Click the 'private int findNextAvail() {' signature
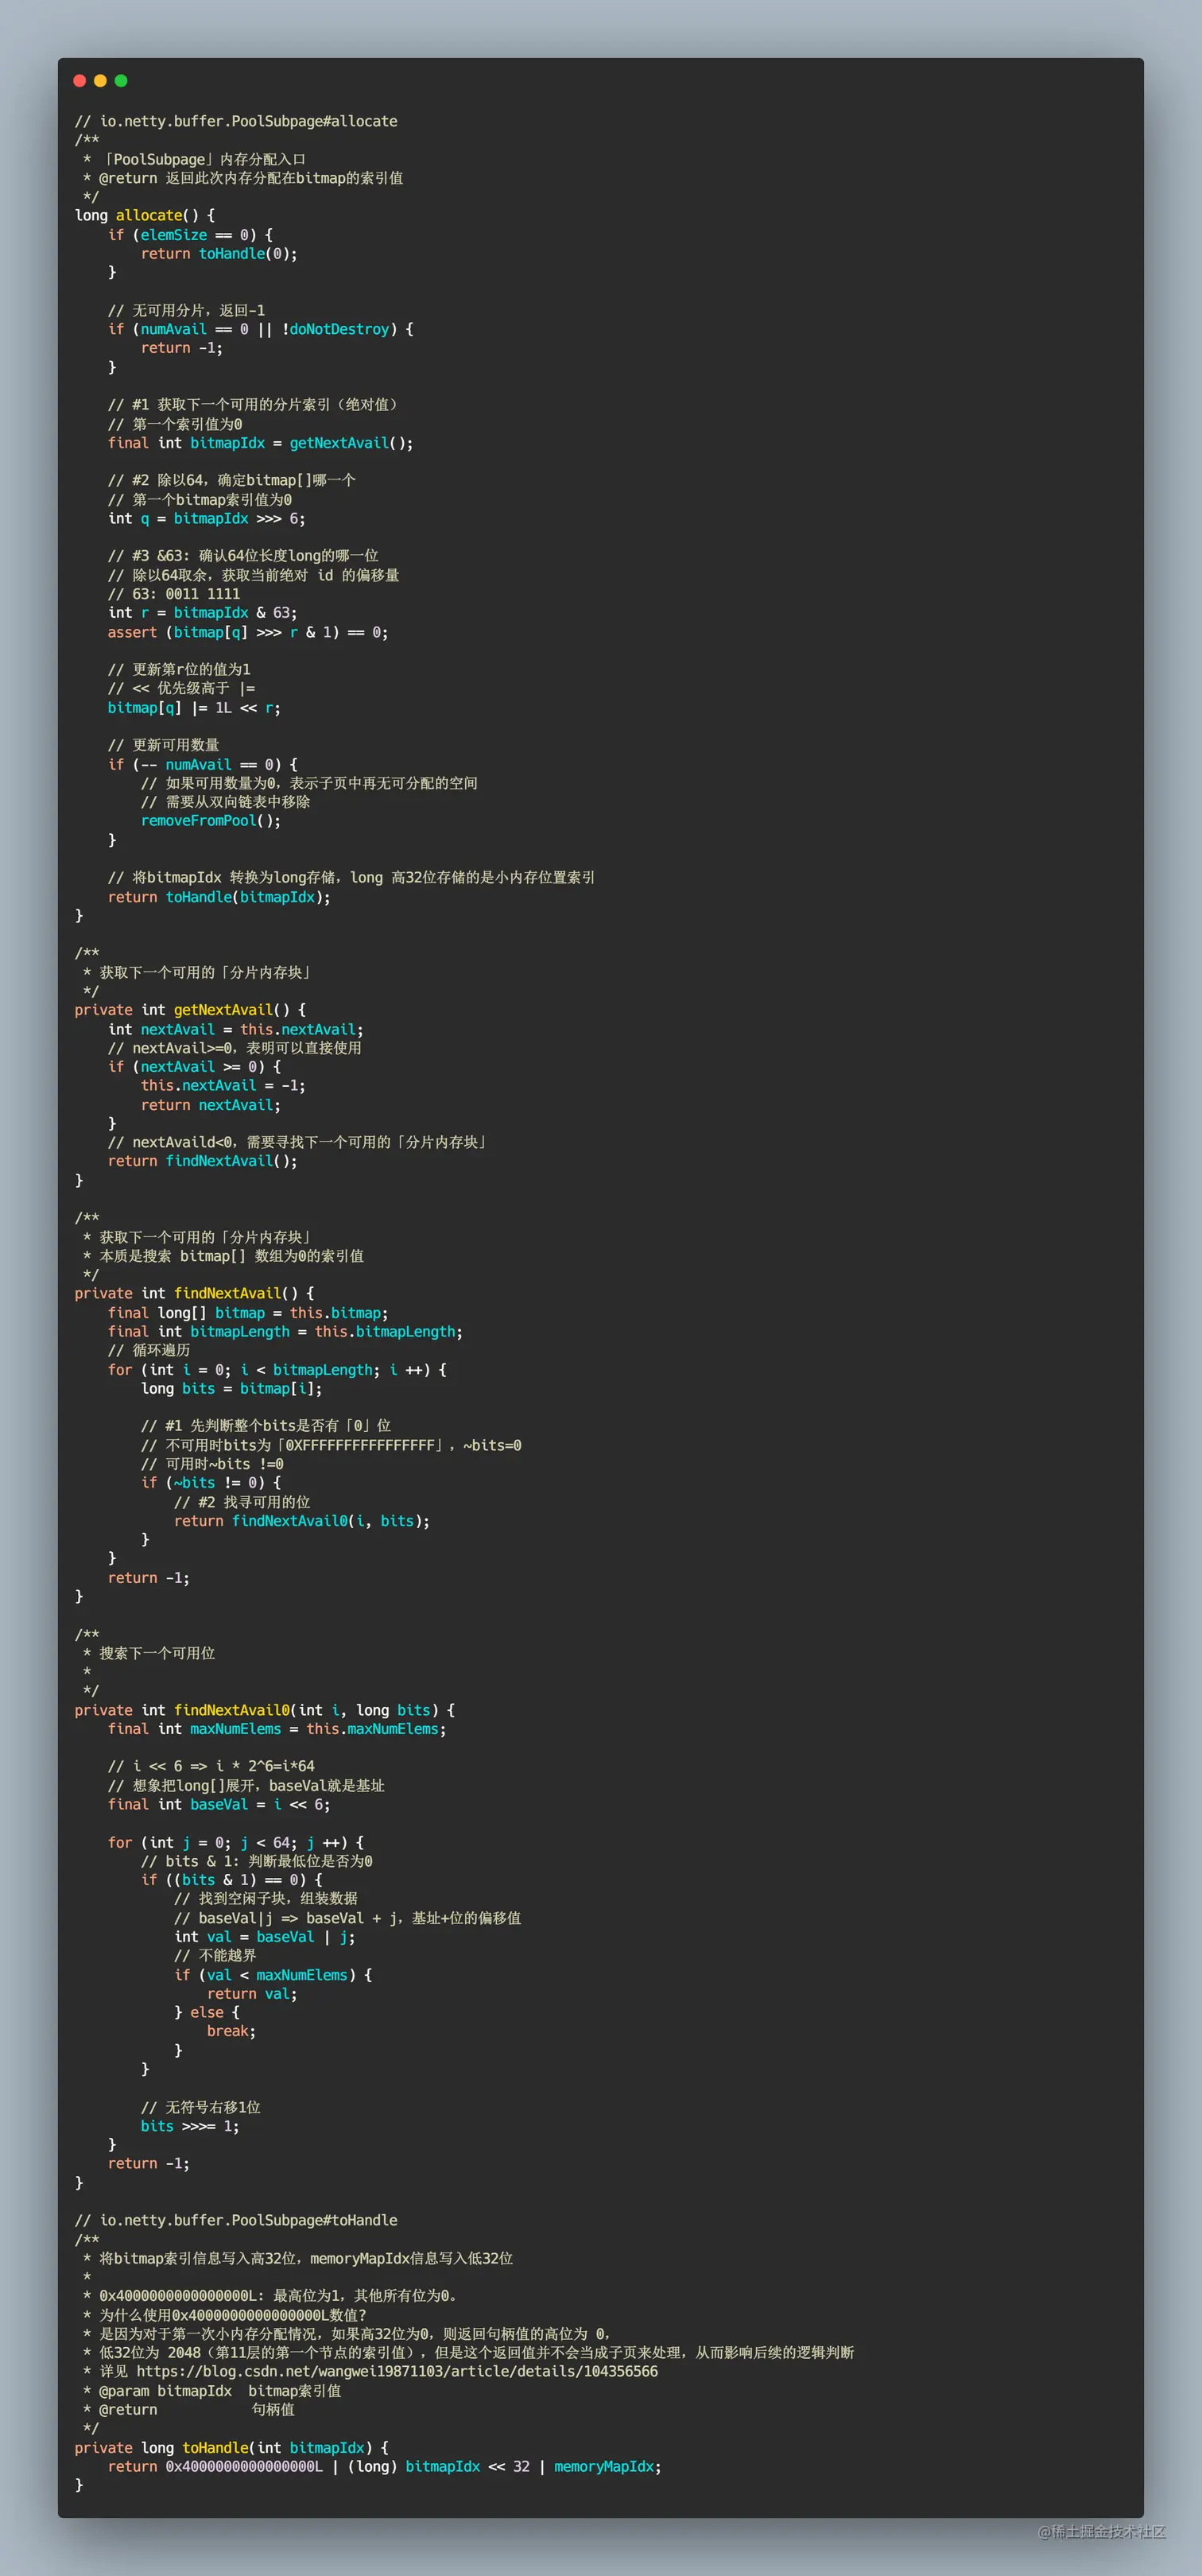The image size is (1202, 2576). pos(194,1293)
